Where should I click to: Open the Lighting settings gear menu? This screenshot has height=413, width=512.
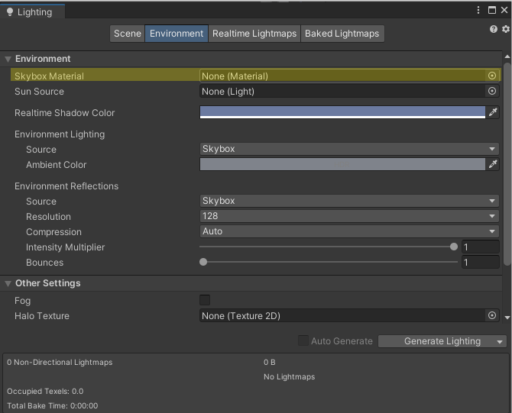tap(505, 29)
